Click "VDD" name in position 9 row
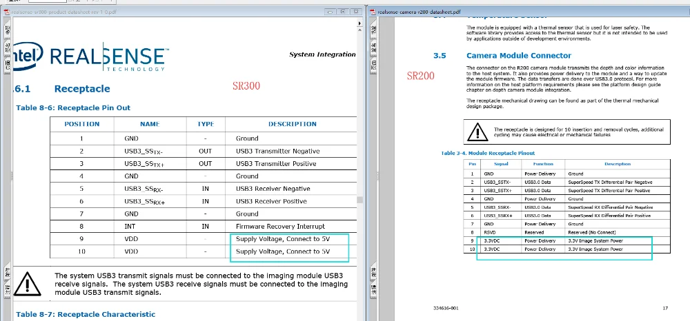The height and width of the screenshot is (321, 690). pos(131,239)
